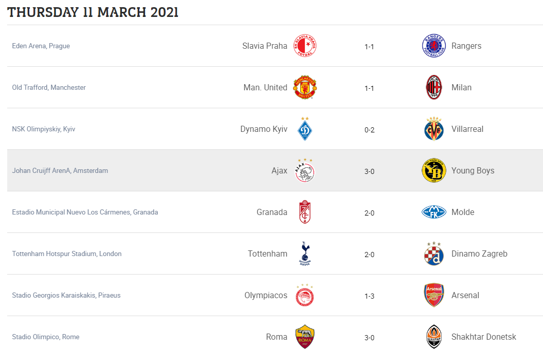This screenshot has height=351, width=543.
Task: Click the Slavia Praha club crest
Action: point(305,46)
